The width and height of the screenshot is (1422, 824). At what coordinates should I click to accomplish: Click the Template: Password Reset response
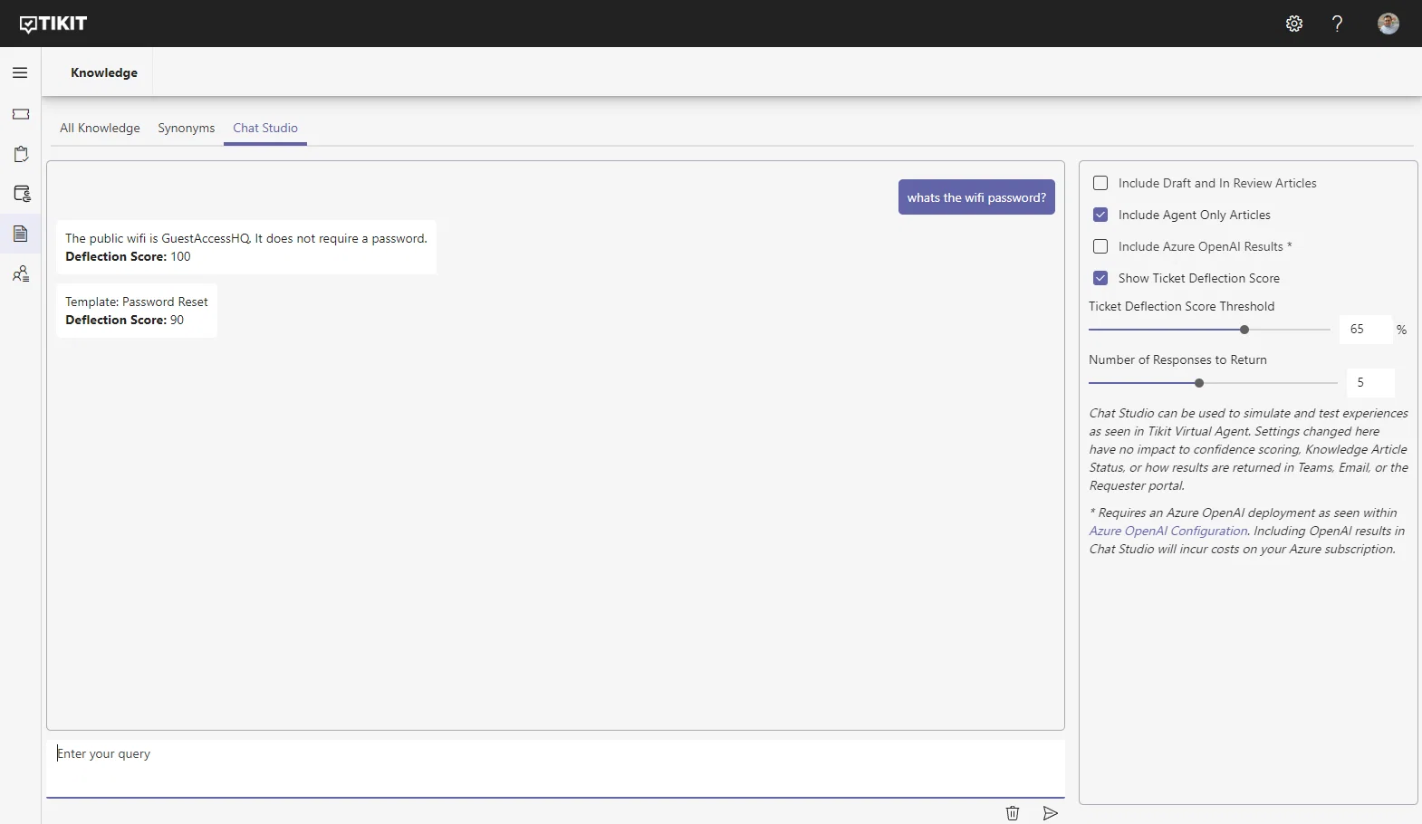[x=137, y=311]
